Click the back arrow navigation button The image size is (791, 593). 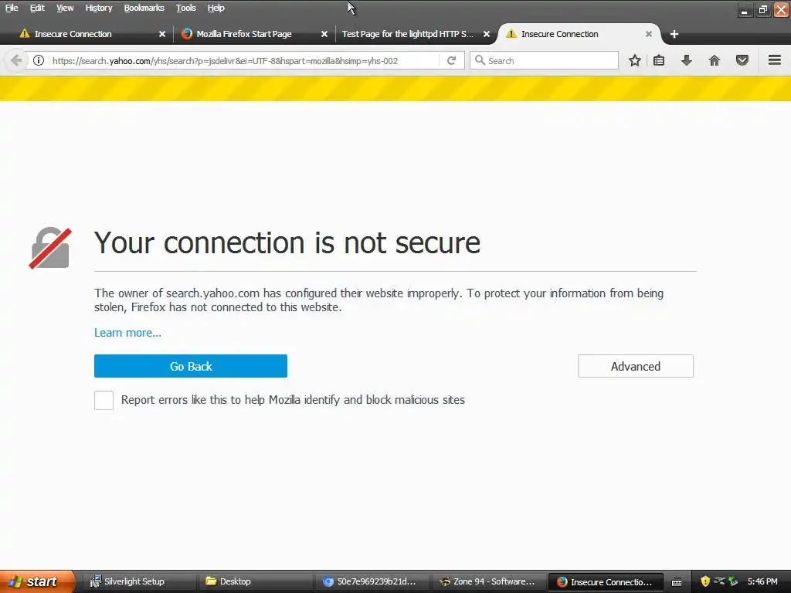click(16, 60)
